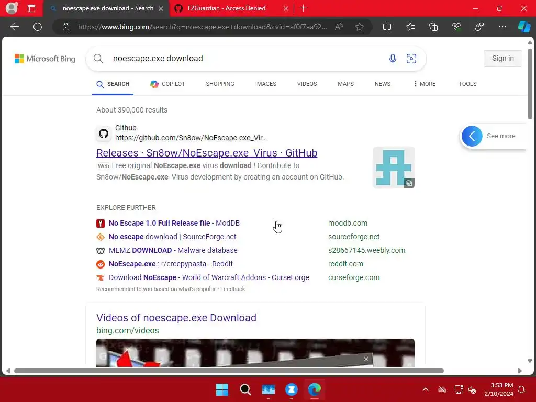The height and width of the screenshot is (402, 536).
Task: Open Collections panel
Action: click(x=433, y=27)
